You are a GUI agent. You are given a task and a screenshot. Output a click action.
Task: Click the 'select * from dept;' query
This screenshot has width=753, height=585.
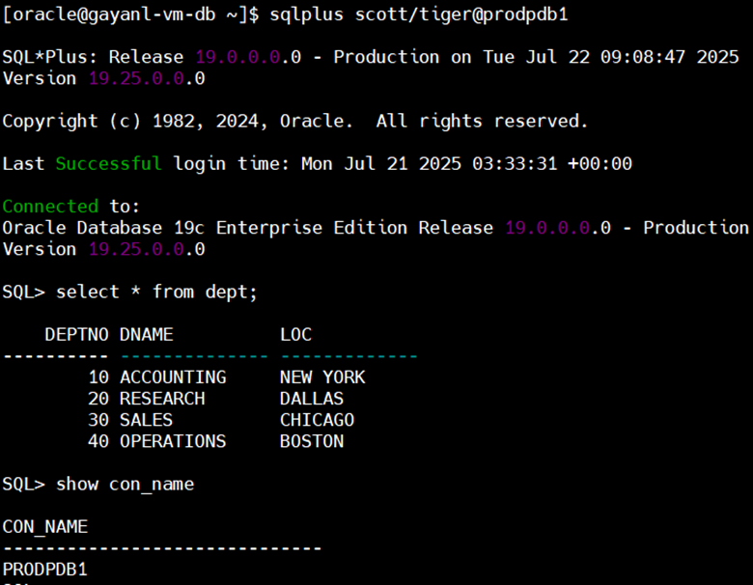tap(157, 292)
